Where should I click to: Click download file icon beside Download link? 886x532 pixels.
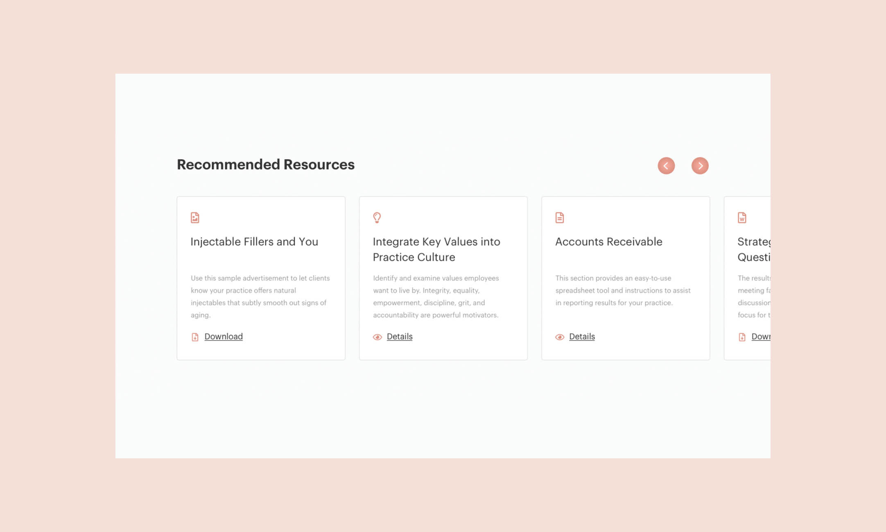[x=195, y=337]
